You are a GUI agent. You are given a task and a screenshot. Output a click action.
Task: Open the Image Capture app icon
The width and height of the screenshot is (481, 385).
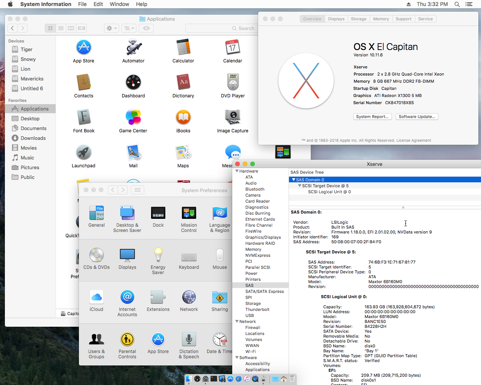tap(233, 117)
